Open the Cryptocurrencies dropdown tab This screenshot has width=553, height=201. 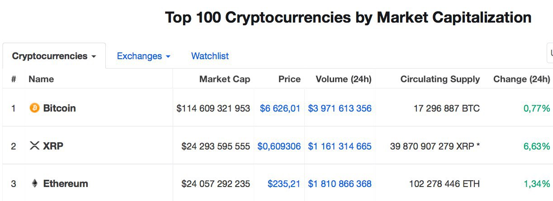coord(54,56)
